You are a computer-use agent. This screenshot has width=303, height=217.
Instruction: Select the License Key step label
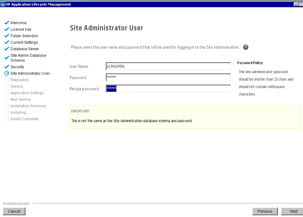[21, 29]
